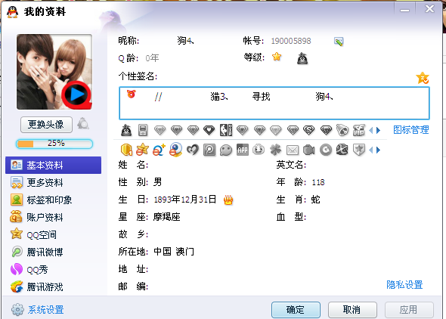Click the Q+ icon with red minus
The height and width of the screenshot is (319, 446).
159,150
